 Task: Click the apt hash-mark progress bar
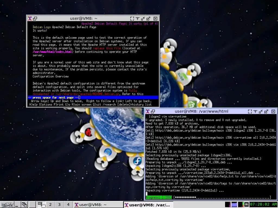pos(222,197)
